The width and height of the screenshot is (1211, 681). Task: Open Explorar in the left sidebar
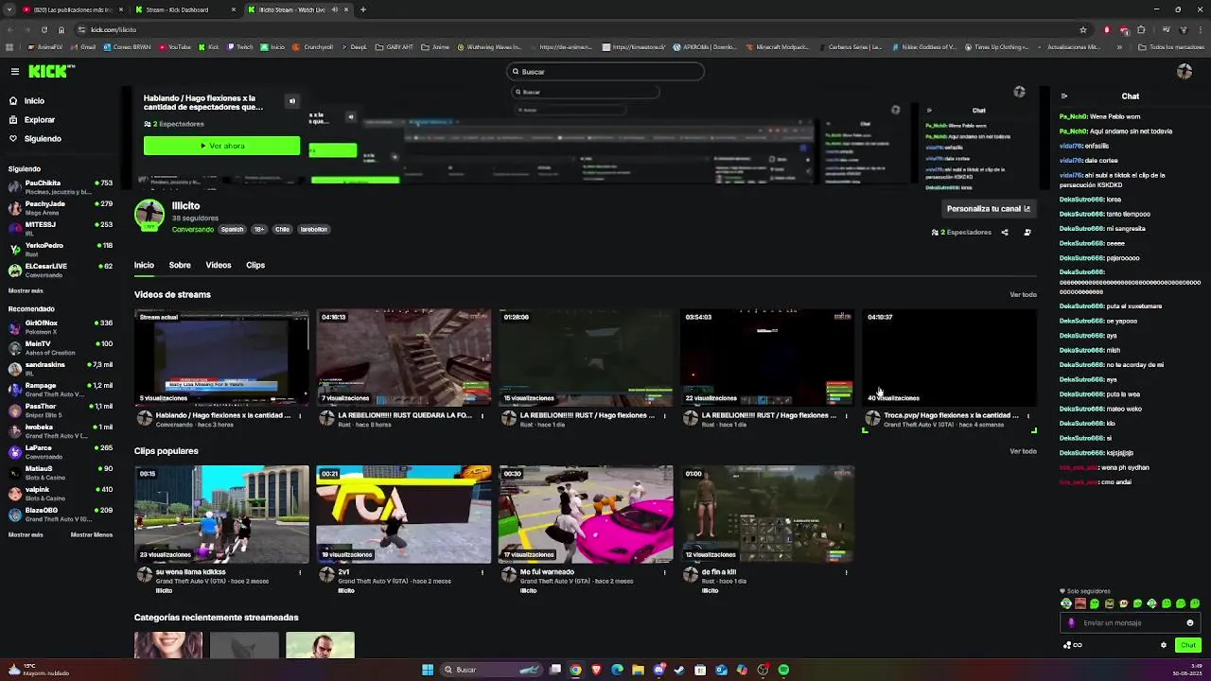point(32,120)
